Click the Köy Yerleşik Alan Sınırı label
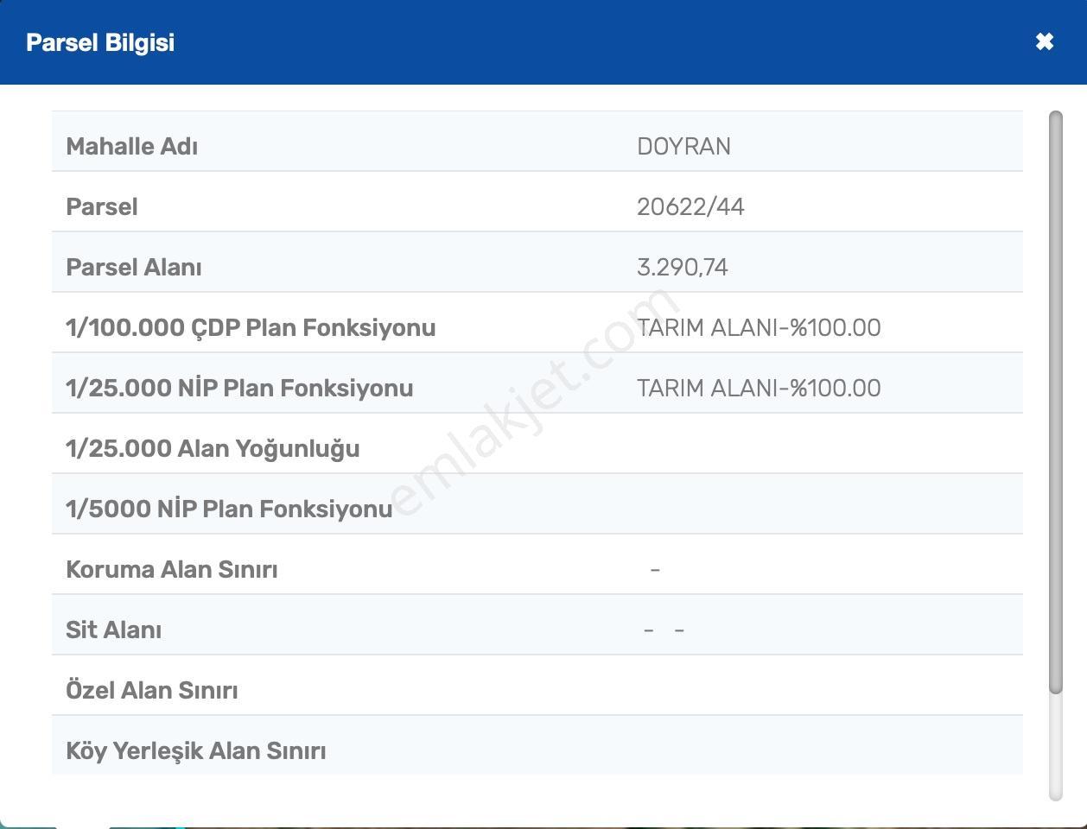The width and height of the screenshot is (1087, 829). pyautogui.click(x=196, y=750)
